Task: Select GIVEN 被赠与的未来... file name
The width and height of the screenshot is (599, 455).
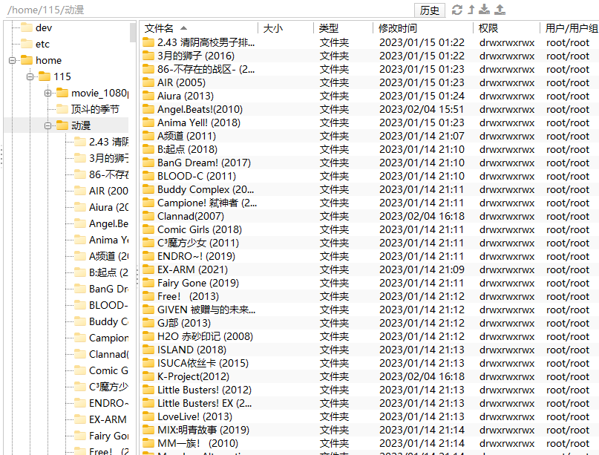Action: (x=206, y=310)
